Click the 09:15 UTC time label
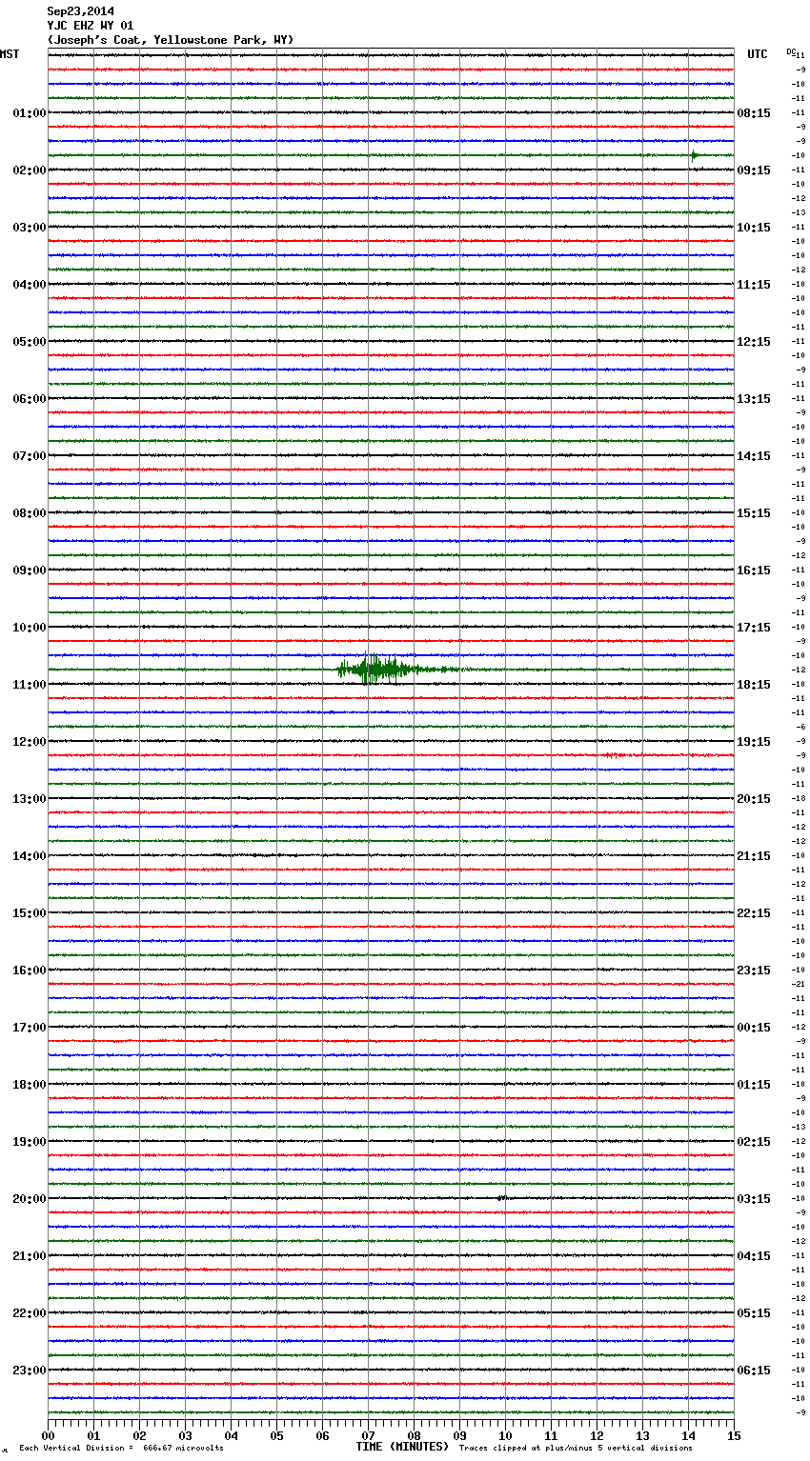 [754, 170]
